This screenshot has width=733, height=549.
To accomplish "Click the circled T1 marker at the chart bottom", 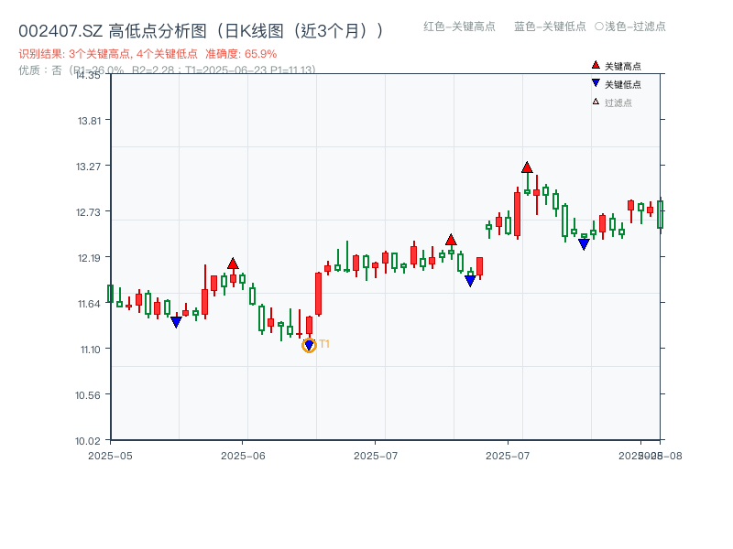I will [x=308, y=345].
